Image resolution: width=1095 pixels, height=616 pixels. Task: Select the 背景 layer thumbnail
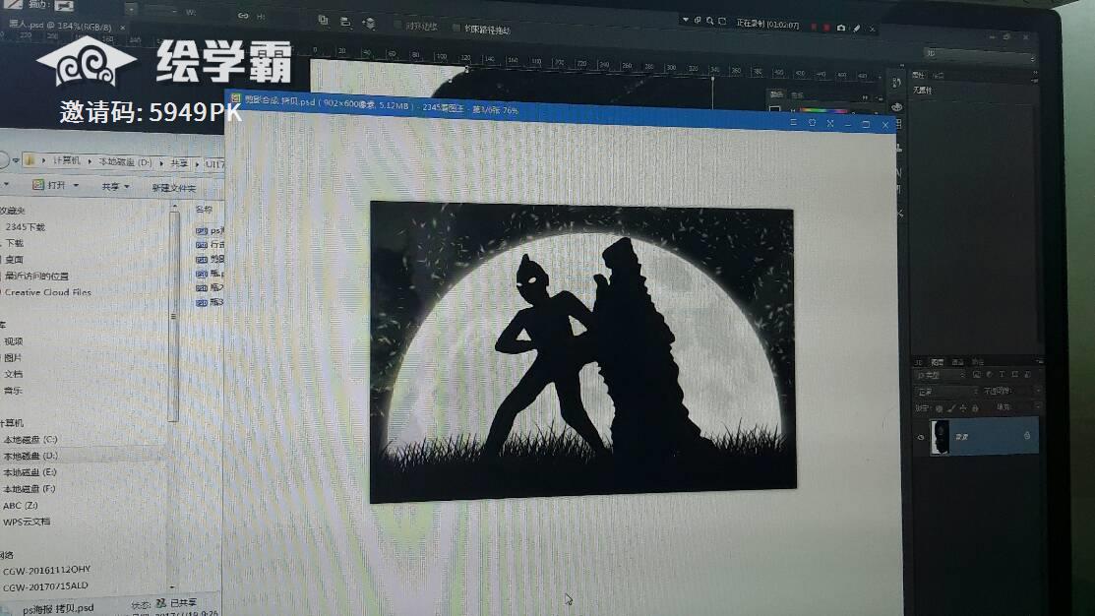940,437
